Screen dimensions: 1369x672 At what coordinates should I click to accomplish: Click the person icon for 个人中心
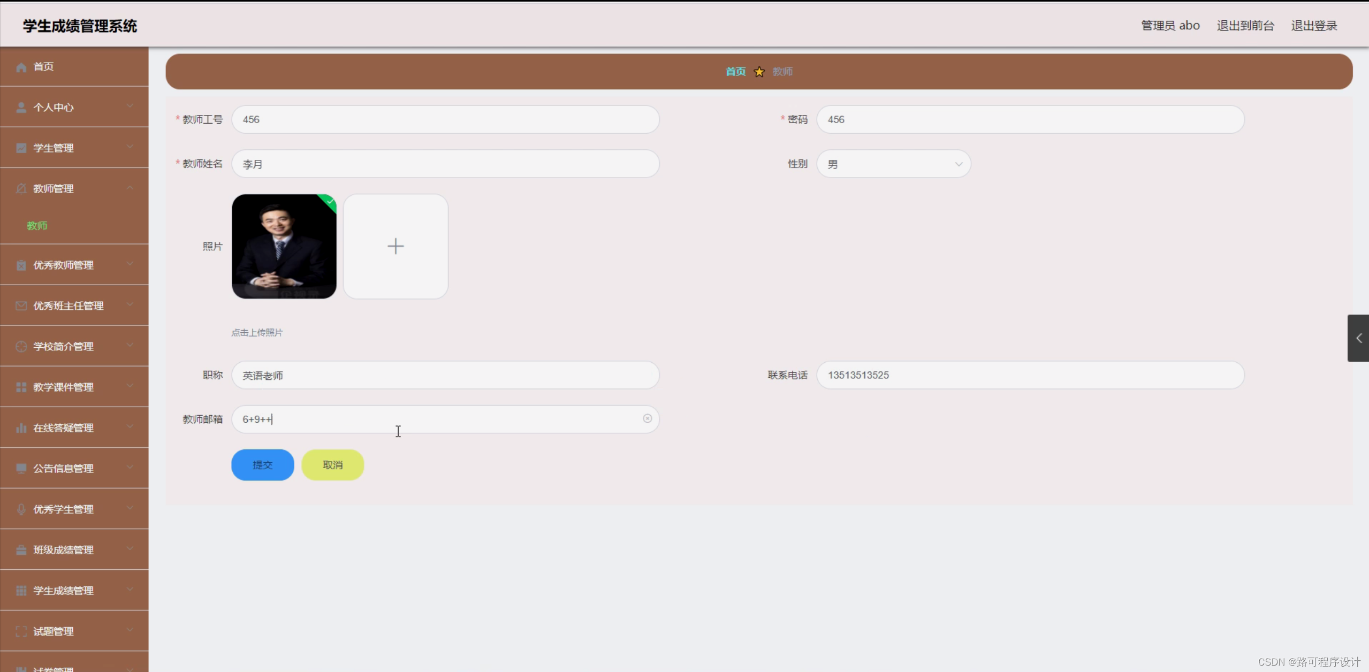click(x=21, y=108)
